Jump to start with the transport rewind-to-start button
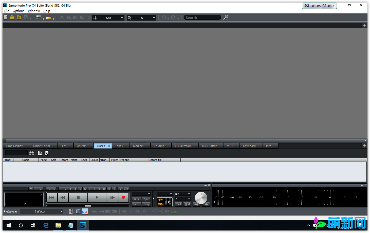The width and height of the screenshot is (370, 233). pyautogui.click(x=52, y=197)
